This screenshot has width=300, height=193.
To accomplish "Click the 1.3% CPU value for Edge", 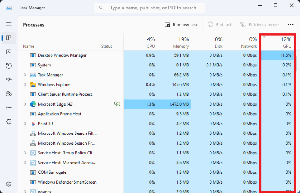I will click(x=150, y=104).
